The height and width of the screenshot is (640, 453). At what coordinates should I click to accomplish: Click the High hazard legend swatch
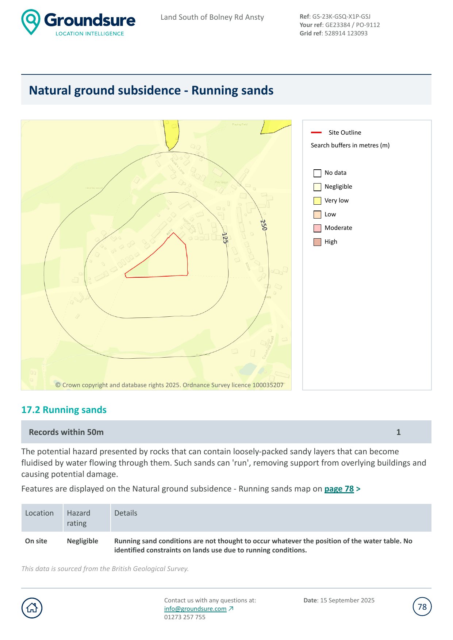point(317,242)
